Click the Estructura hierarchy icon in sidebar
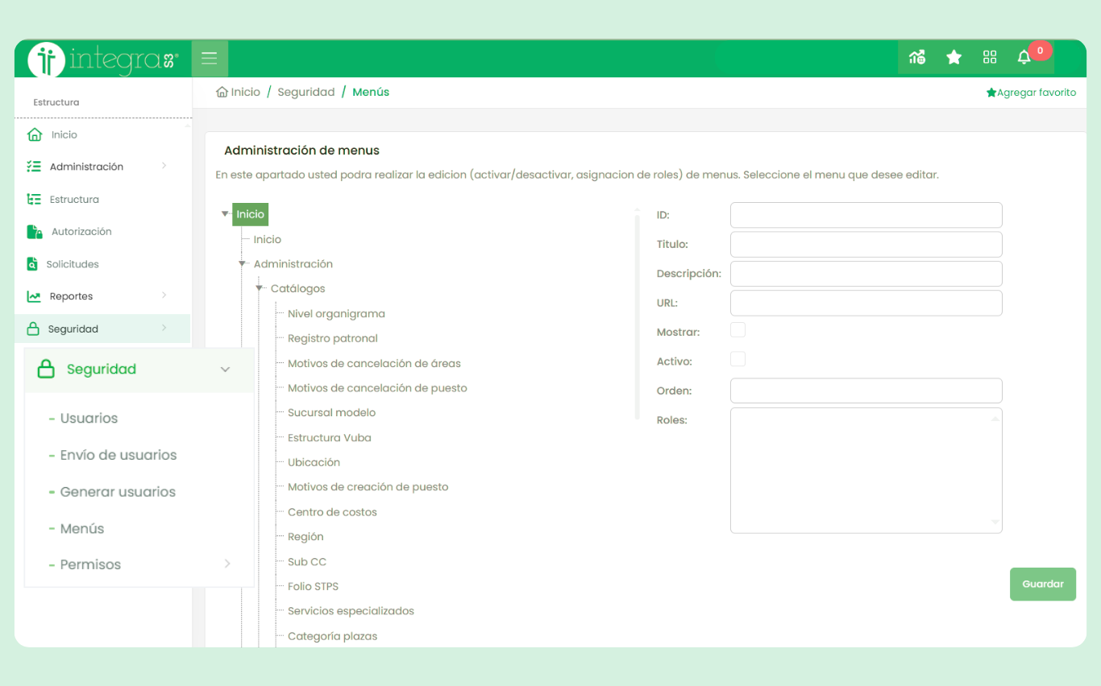This screenshot has height=686, width=1101. click(34, 199)
